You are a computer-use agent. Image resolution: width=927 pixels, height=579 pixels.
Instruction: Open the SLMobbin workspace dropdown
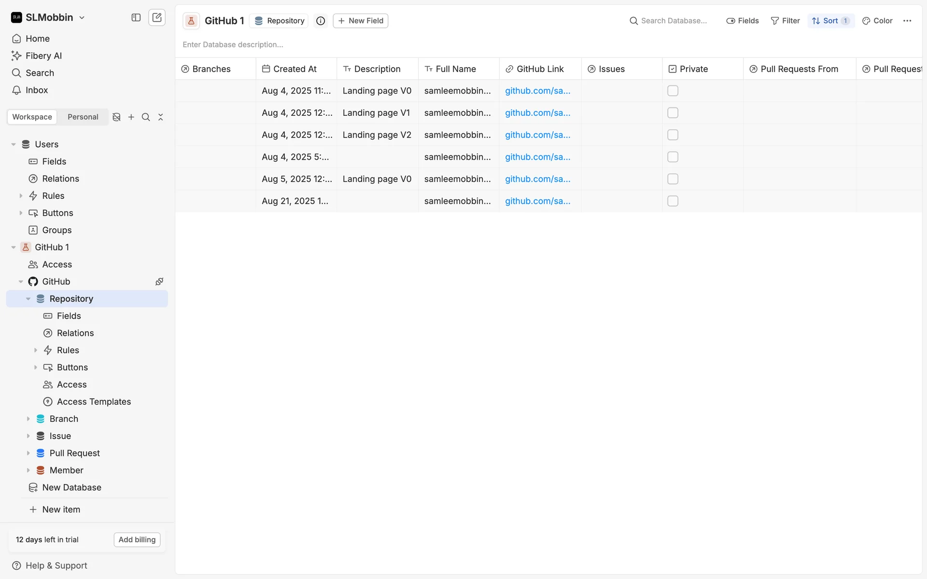(x=48, y=17)
